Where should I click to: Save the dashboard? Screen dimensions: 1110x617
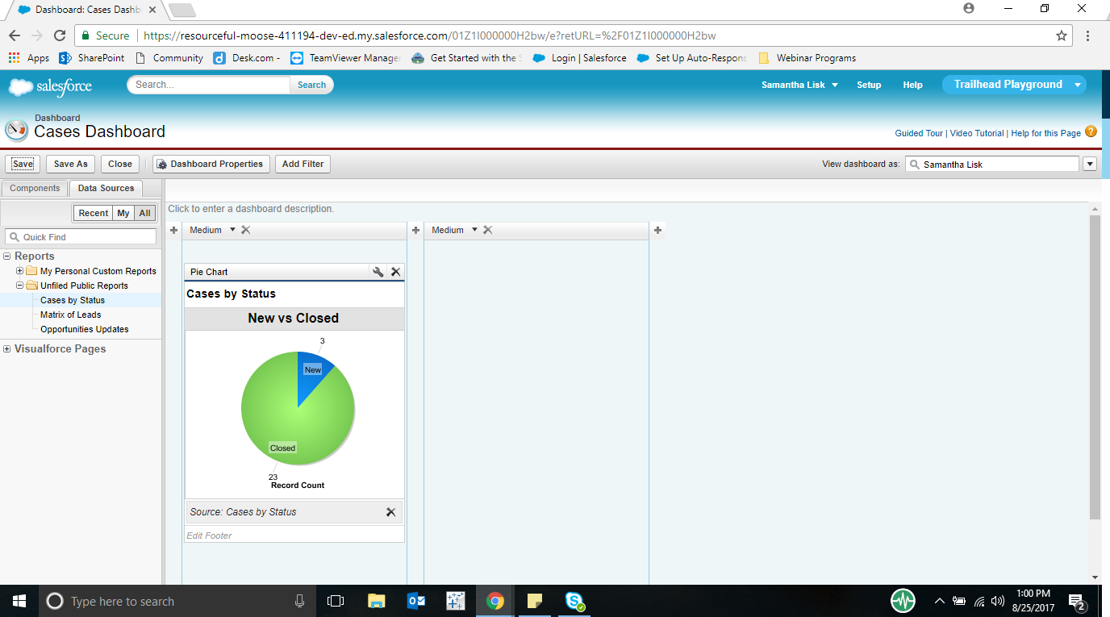(23, 164)
